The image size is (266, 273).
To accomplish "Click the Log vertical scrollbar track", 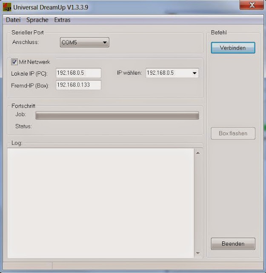I will [197, 203].
